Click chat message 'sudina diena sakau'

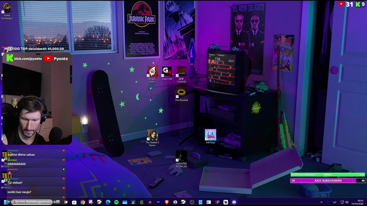coord(21,154)
